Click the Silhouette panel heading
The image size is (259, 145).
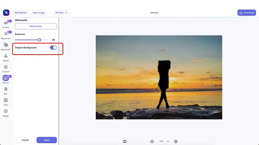coord(21,20)
